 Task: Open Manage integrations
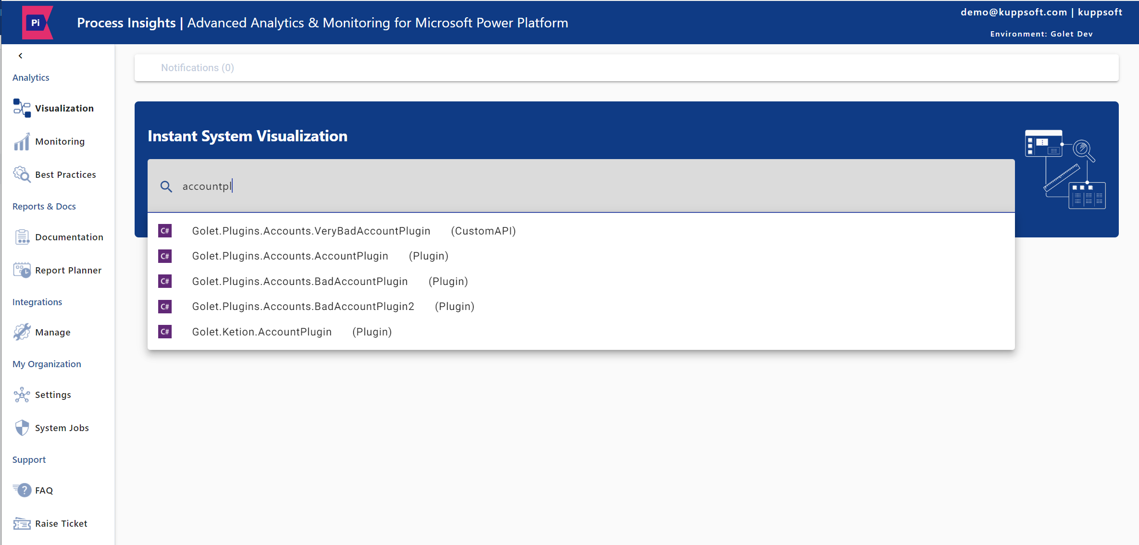[53, 332]
